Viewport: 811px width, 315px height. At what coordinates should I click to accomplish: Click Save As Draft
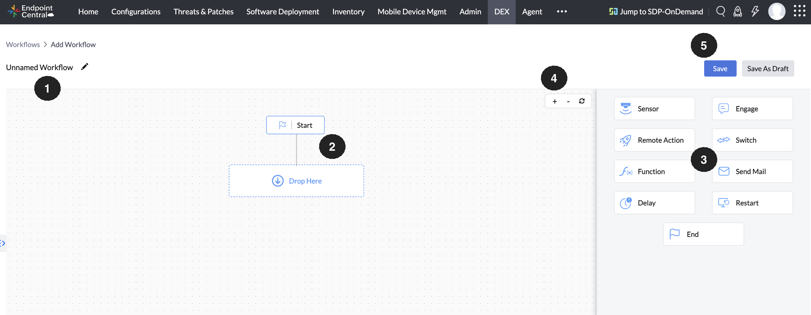point(768,68)
